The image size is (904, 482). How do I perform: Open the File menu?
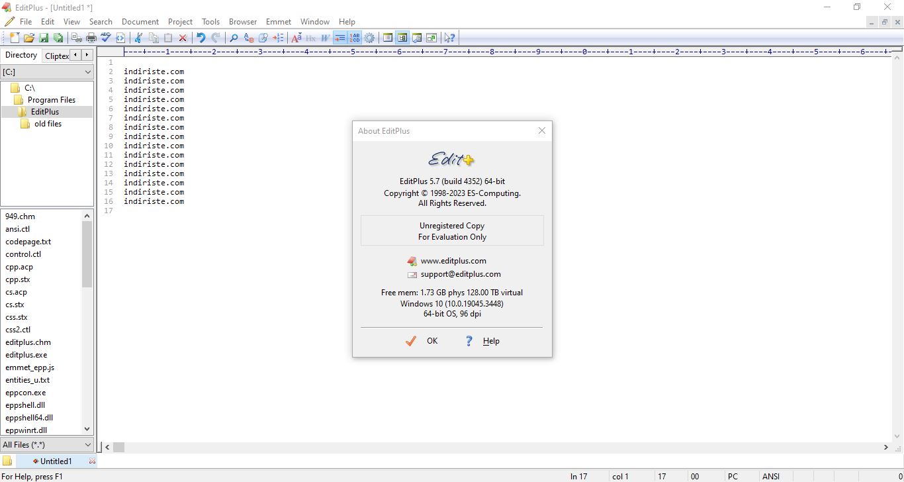pos(26,22)
